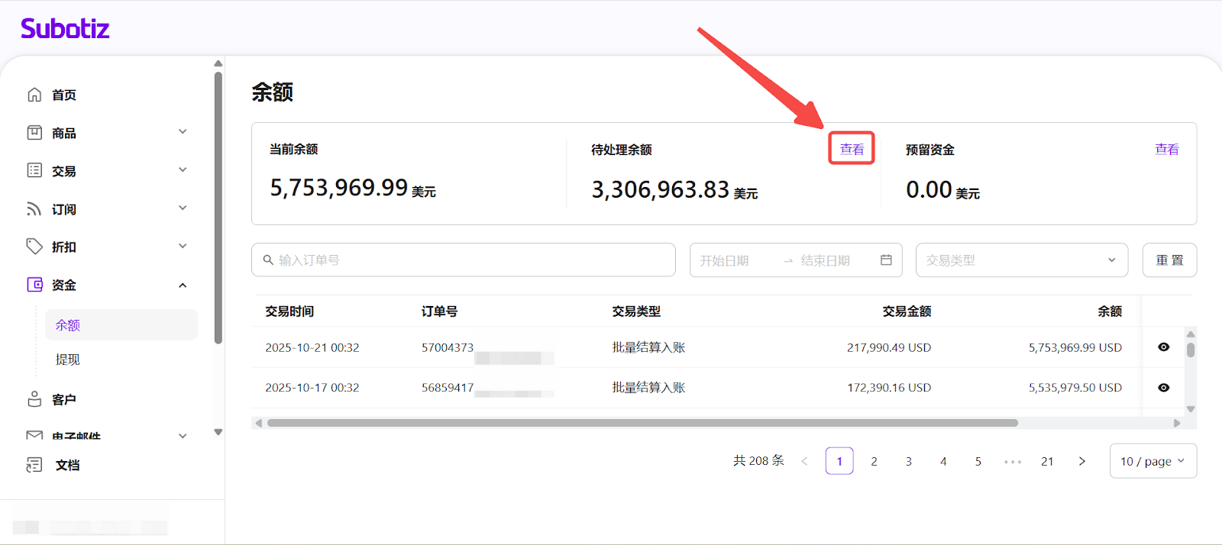Select the Balance (余额) menu item
This screenshot has width=1222, height=545.
(68, 325)
